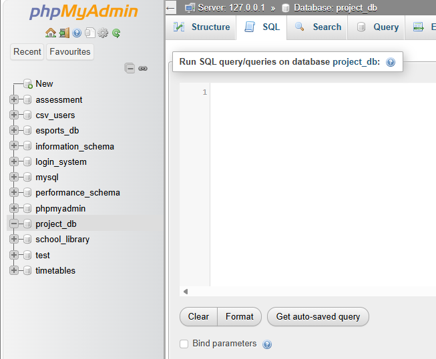This screenshot has width=436, height=359.
Task: Expand the login_system database node
Action: pos(13,161)
